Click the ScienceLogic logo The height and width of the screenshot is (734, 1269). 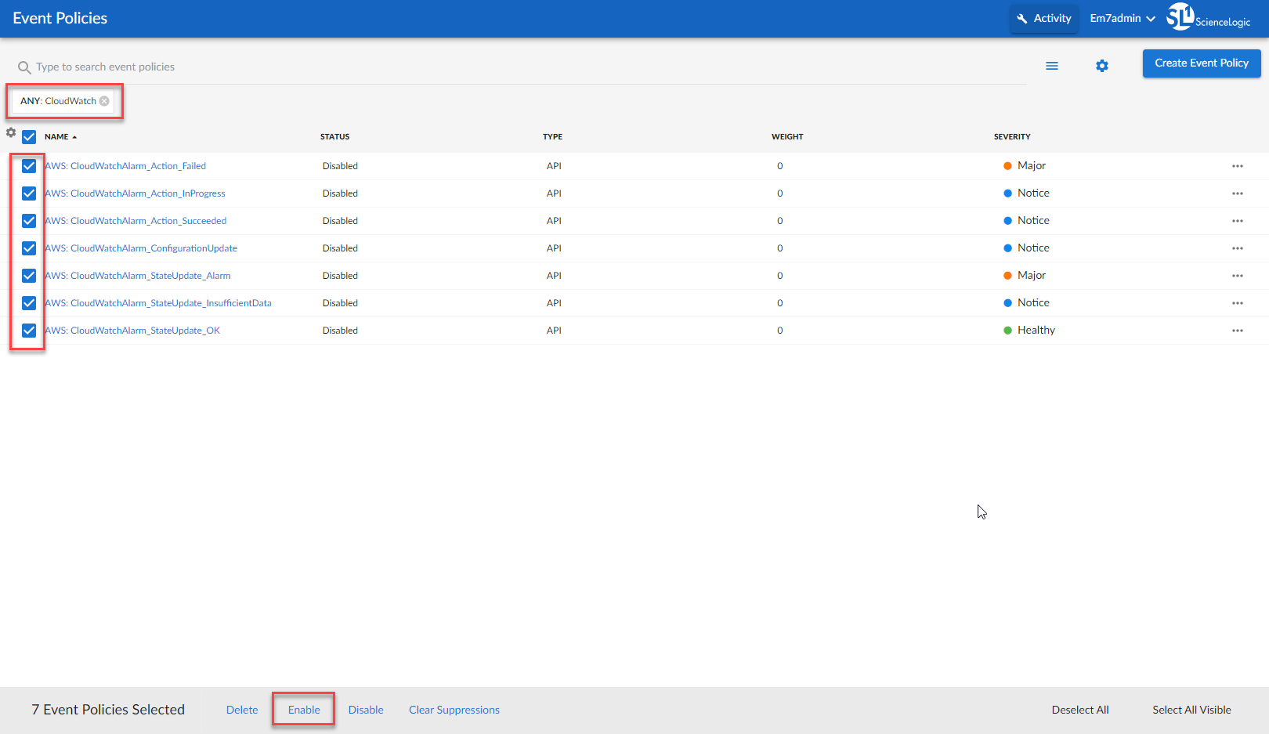coord(1208,17)
